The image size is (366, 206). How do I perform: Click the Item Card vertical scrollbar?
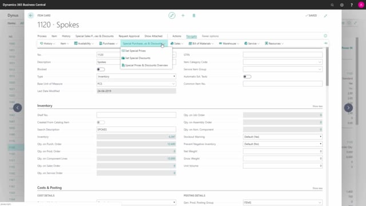[x=327, y=66]
